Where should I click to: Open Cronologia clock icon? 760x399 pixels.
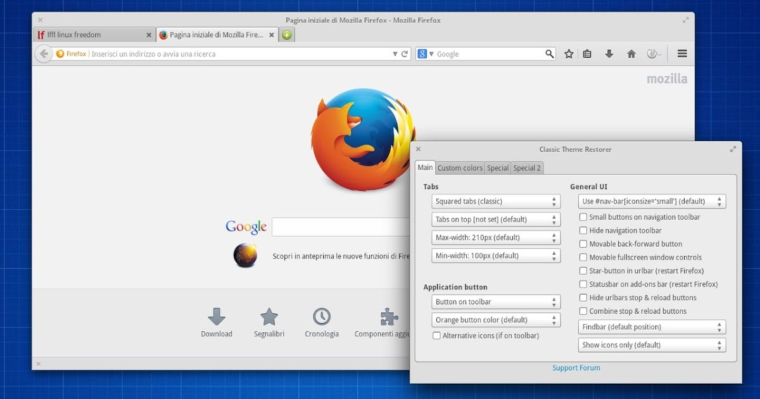322,322
